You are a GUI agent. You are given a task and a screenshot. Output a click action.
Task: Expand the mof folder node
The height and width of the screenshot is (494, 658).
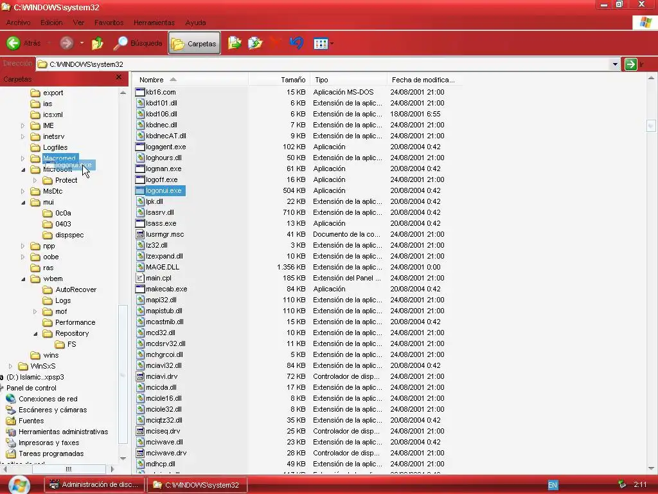pyautogui.click(x=35, y=312)
